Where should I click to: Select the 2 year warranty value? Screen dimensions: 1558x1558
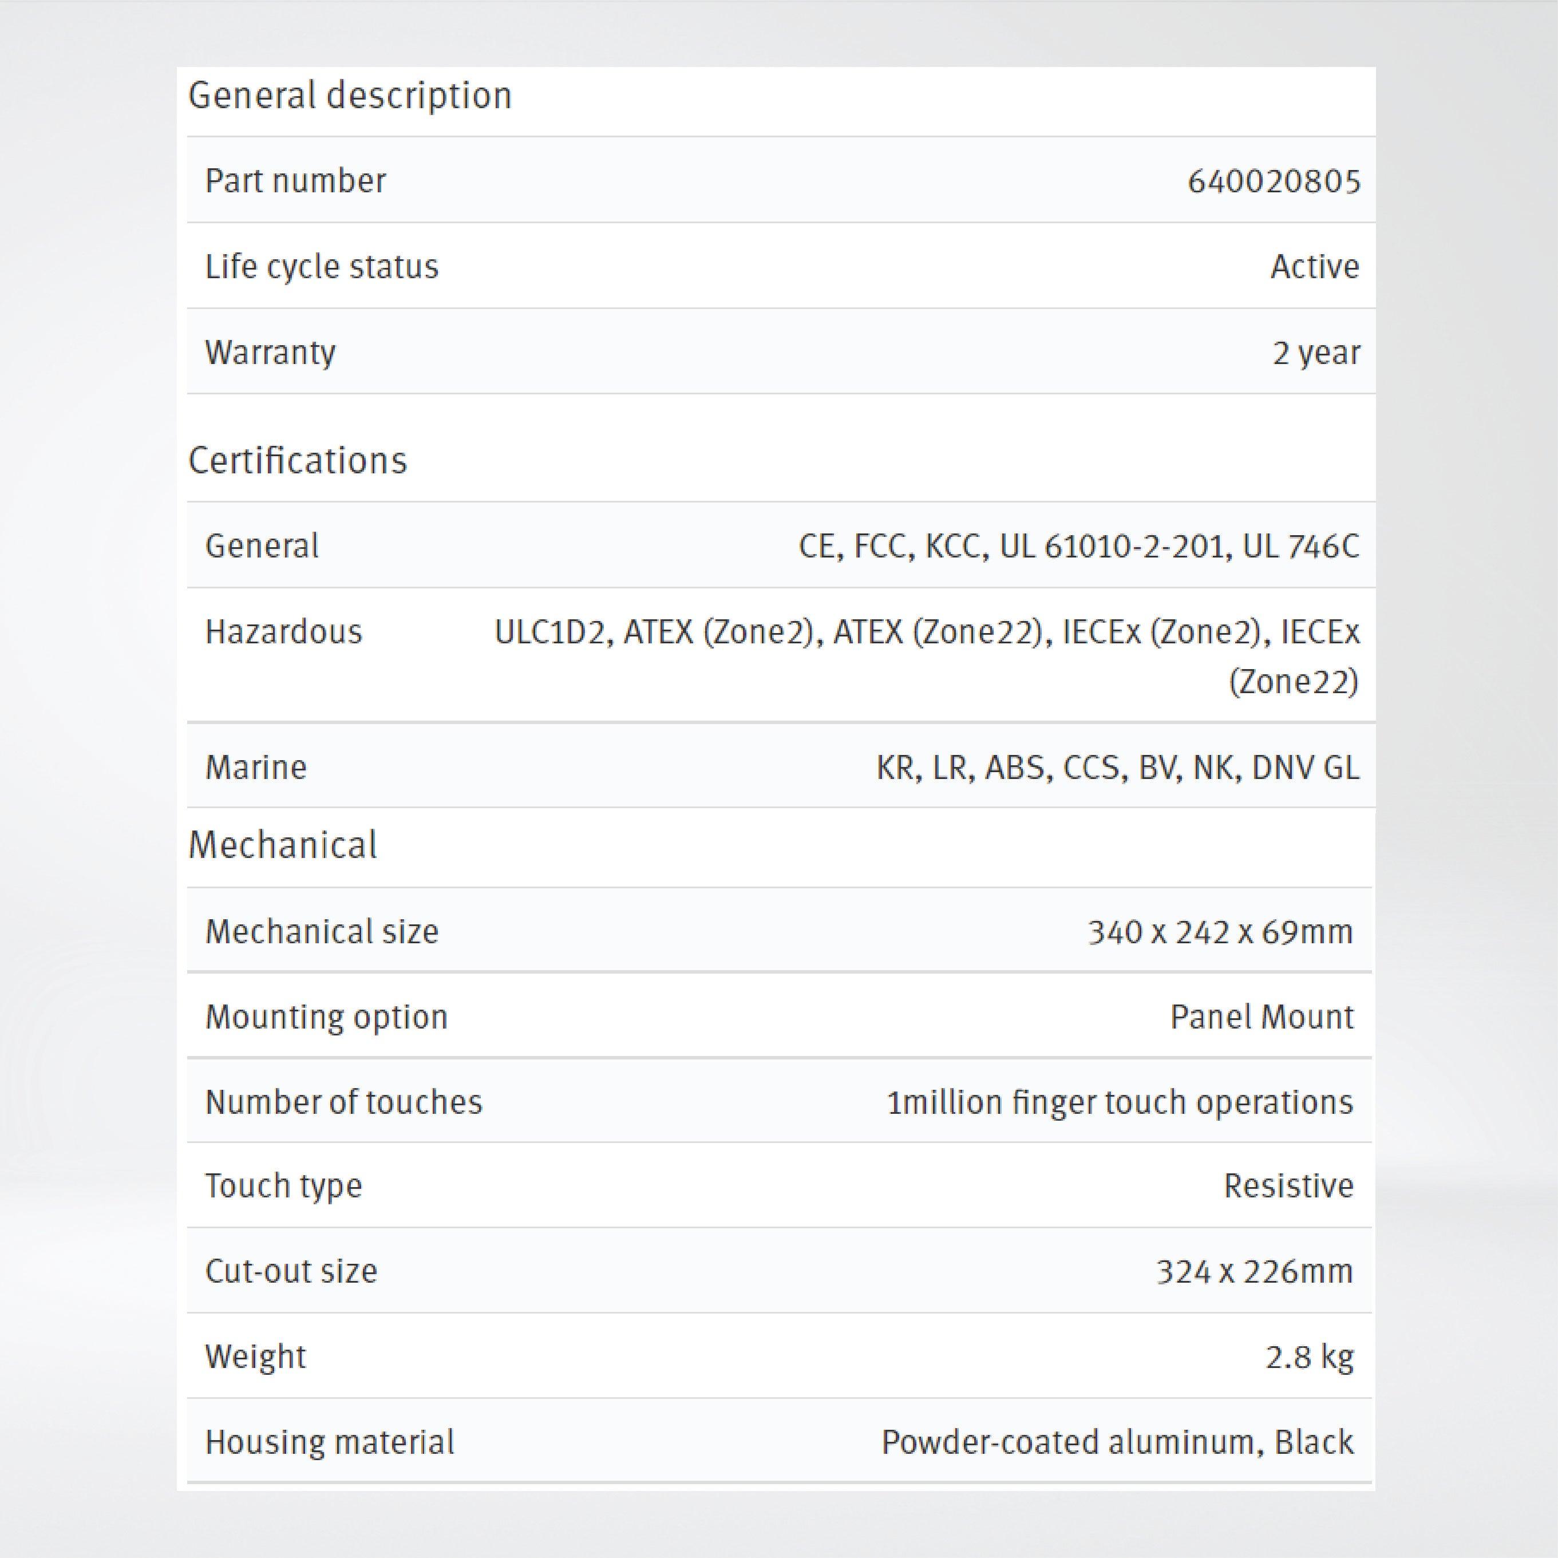click(x=1316, y=353)
